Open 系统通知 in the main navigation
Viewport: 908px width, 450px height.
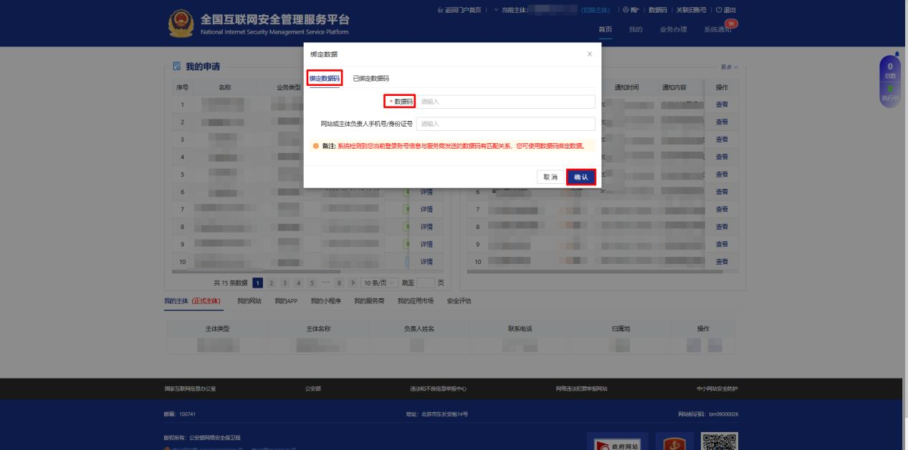pyautogui.click(x=717, y=29)
